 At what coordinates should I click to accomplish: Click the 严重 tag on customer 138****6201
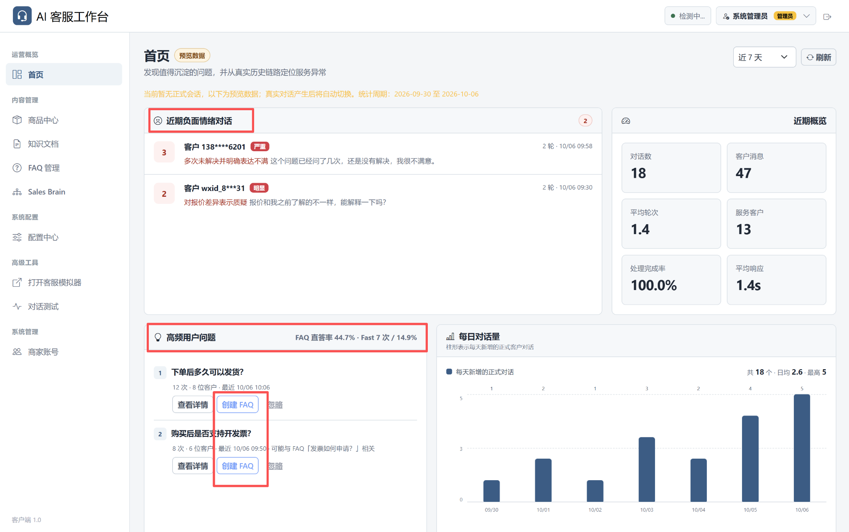pyautogui.click(x=260, y=147)
